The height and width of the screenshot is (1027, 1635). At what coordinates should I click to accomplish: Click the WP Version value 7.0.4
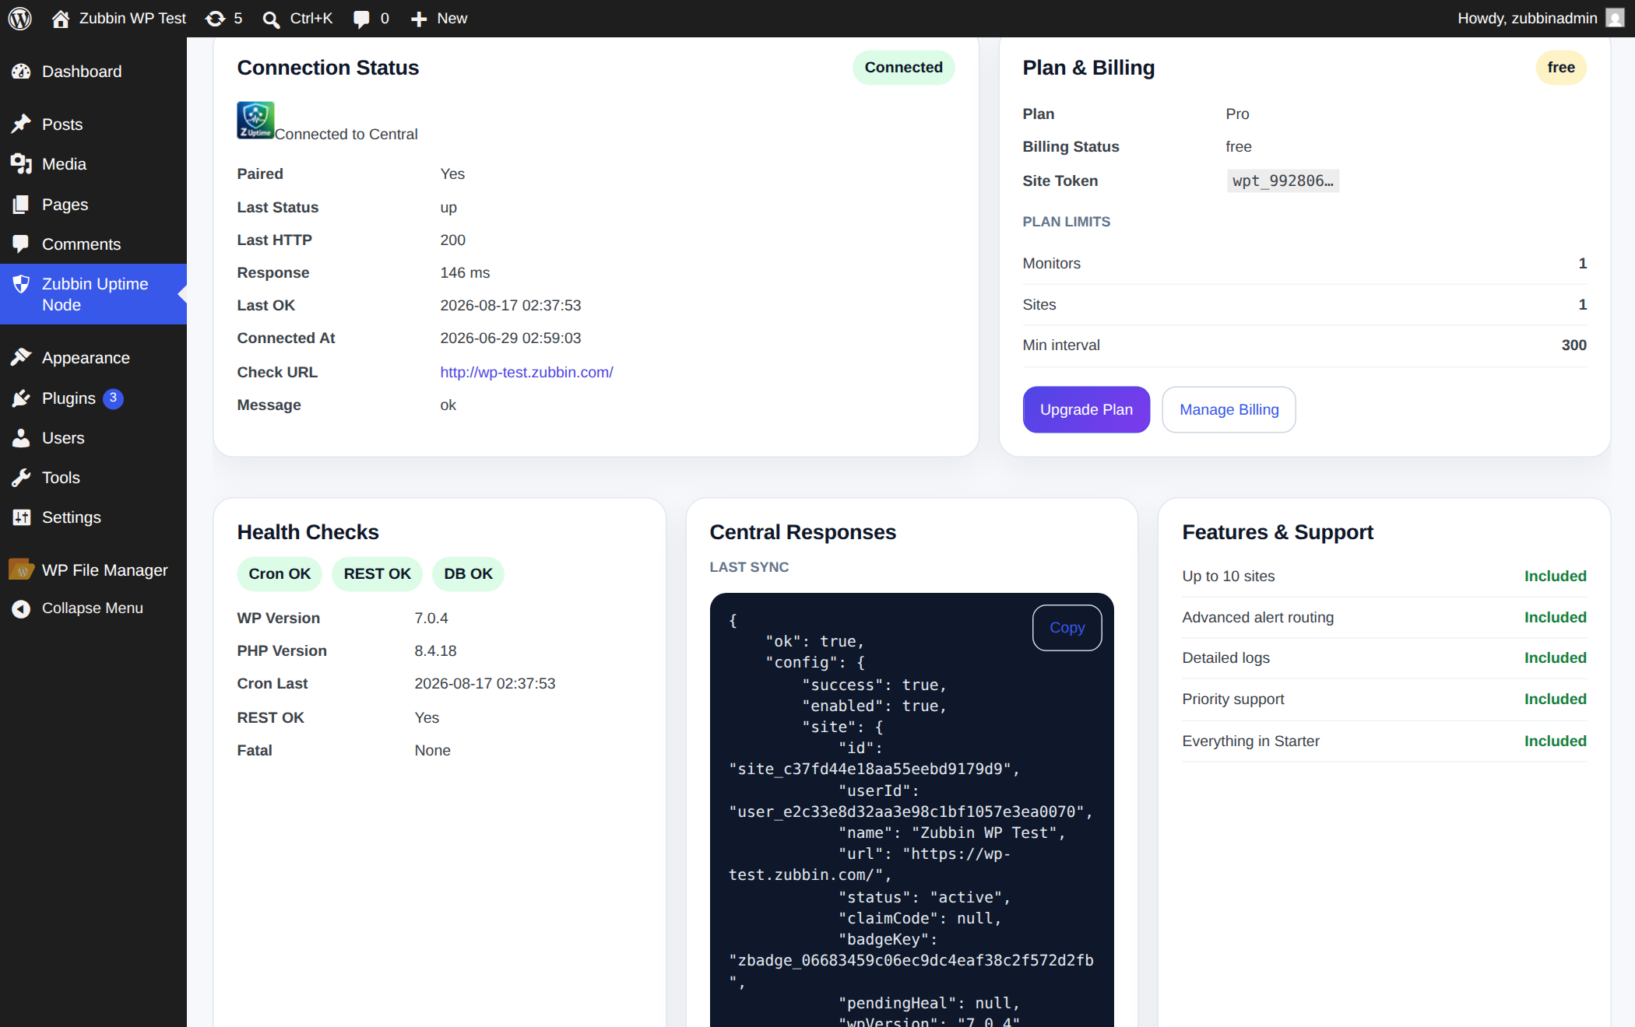[431, 619]
